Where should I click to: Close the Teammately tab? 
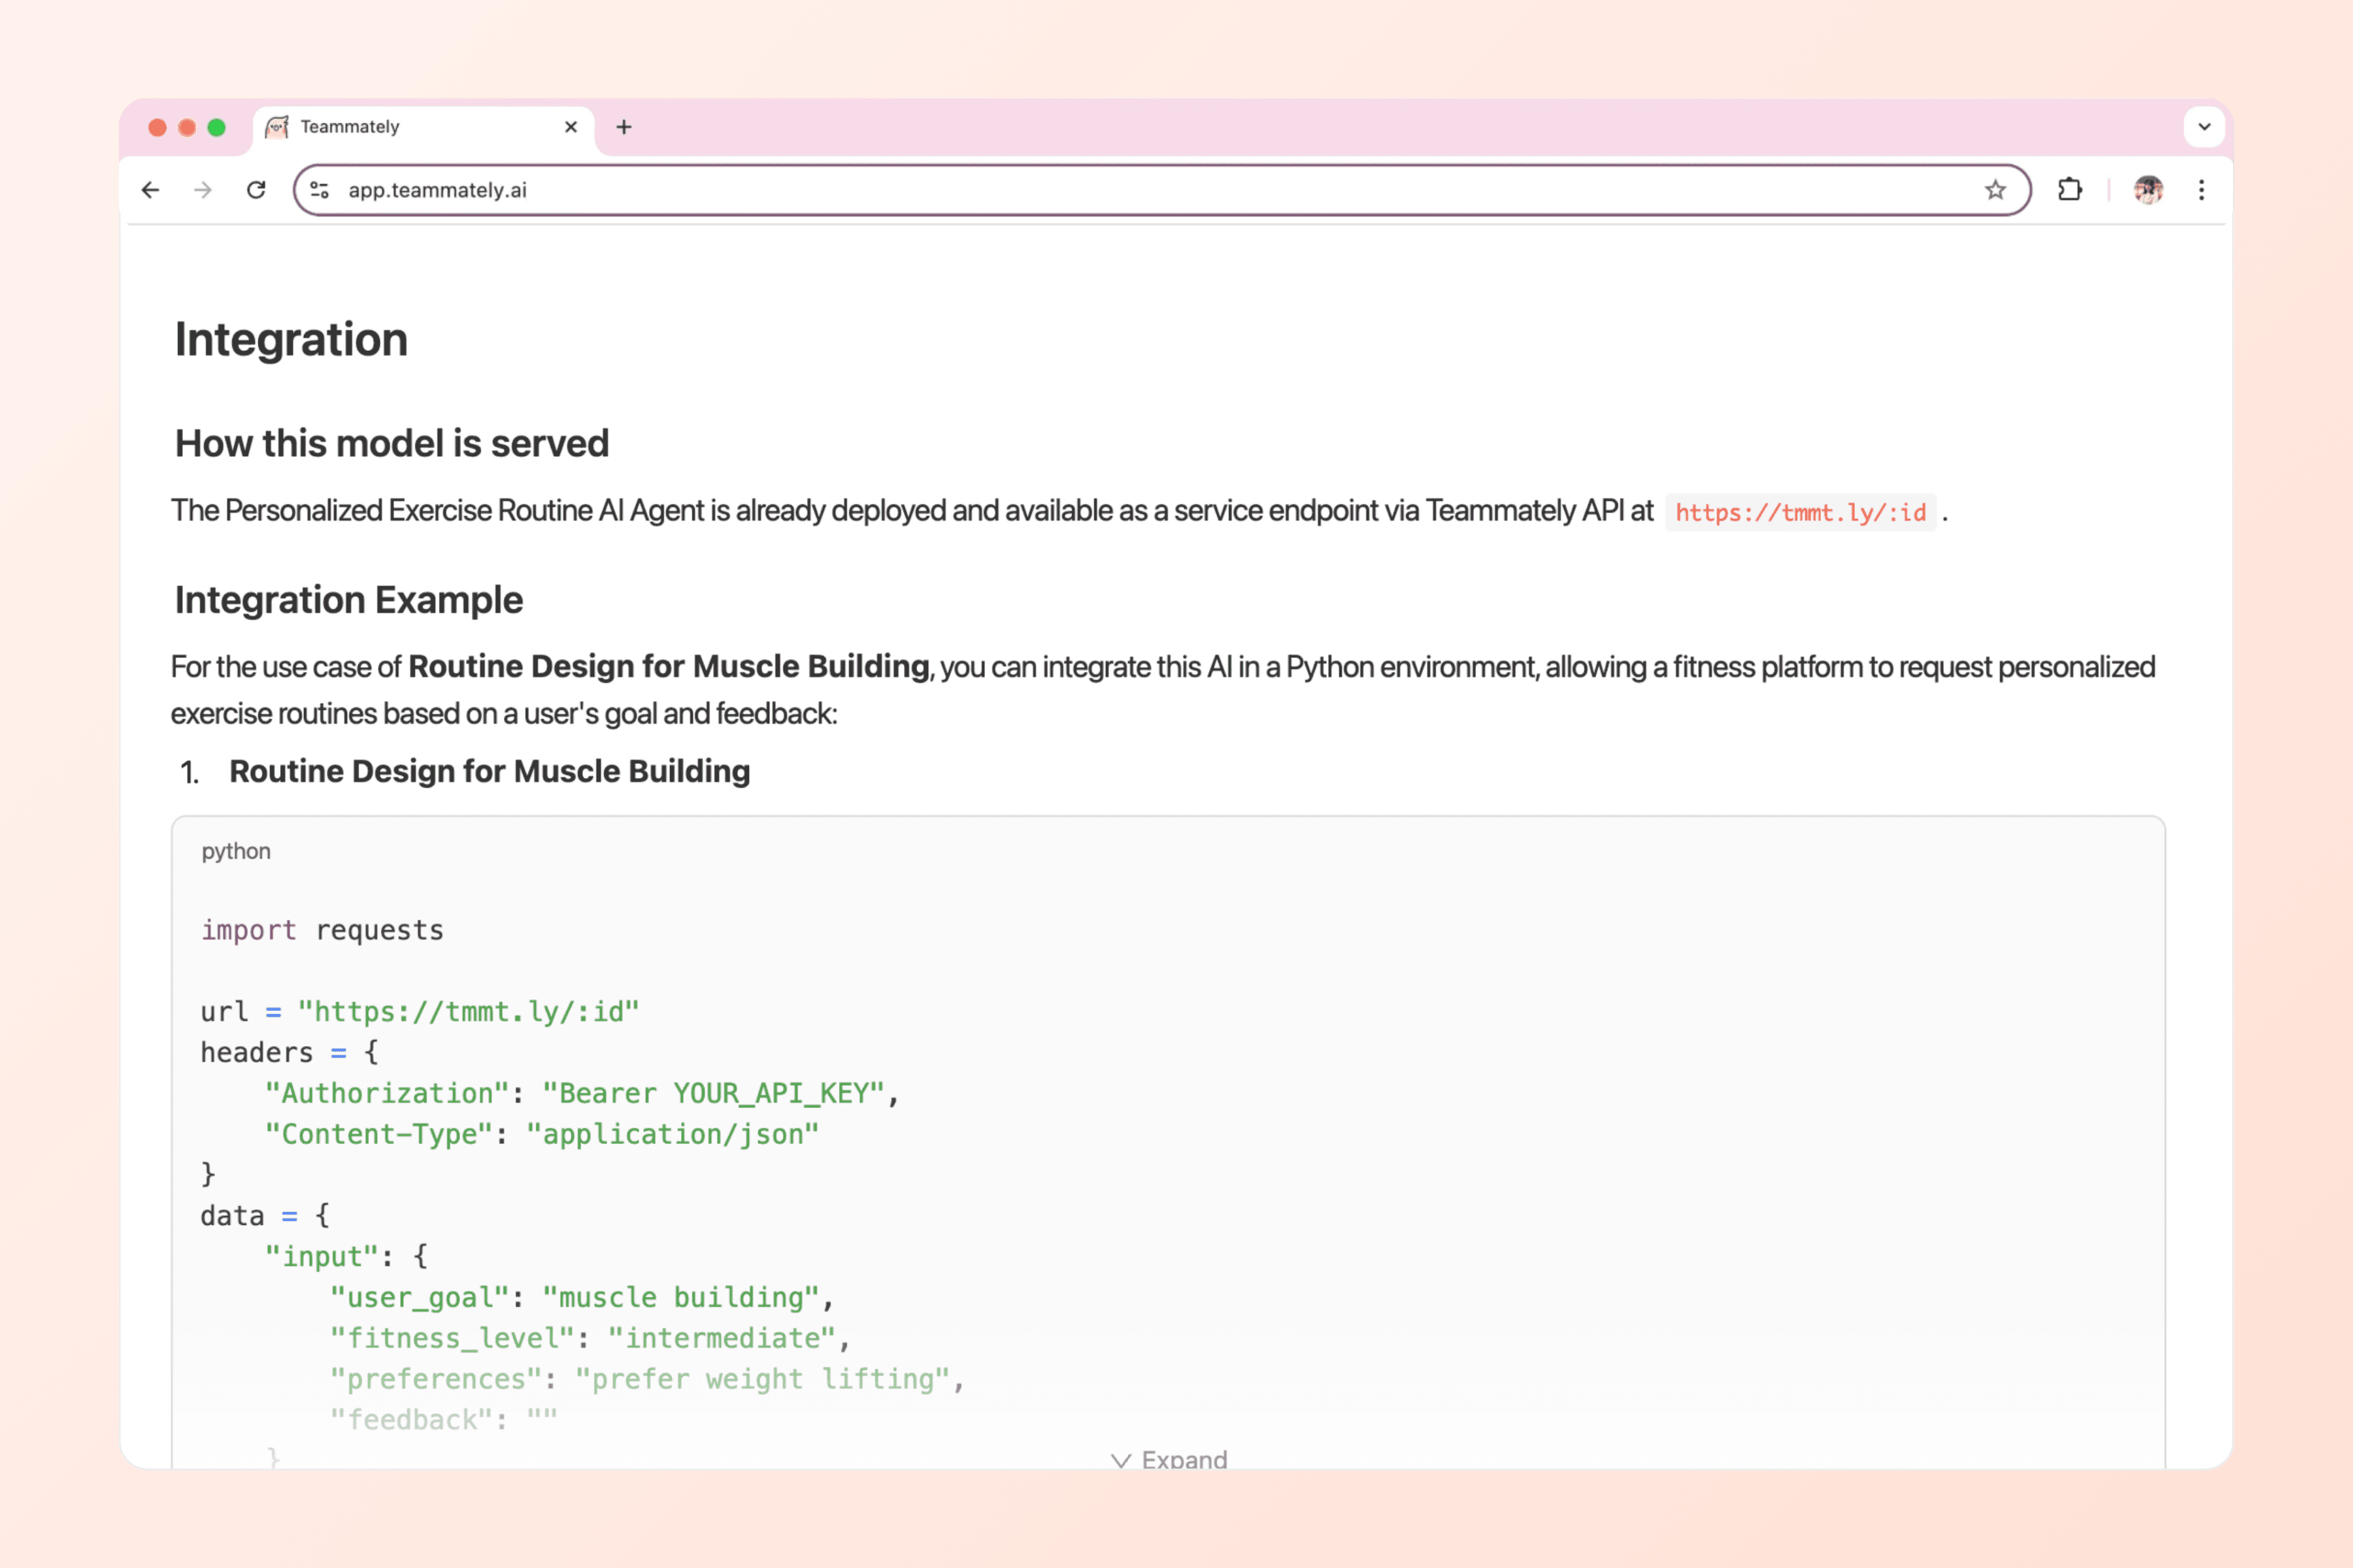(571, 127)
